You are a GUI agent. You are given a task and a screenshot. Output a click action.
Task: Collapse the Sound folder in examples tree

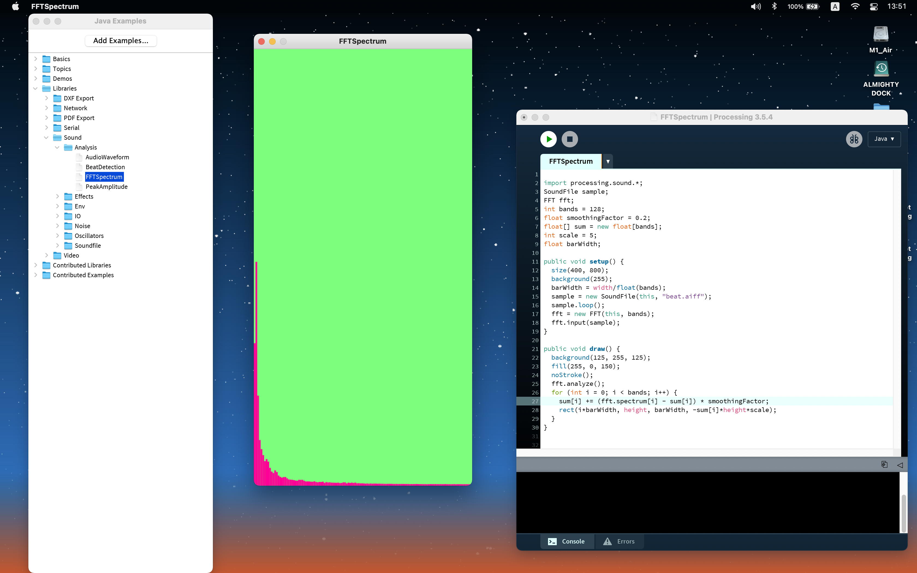click(46, 138)
